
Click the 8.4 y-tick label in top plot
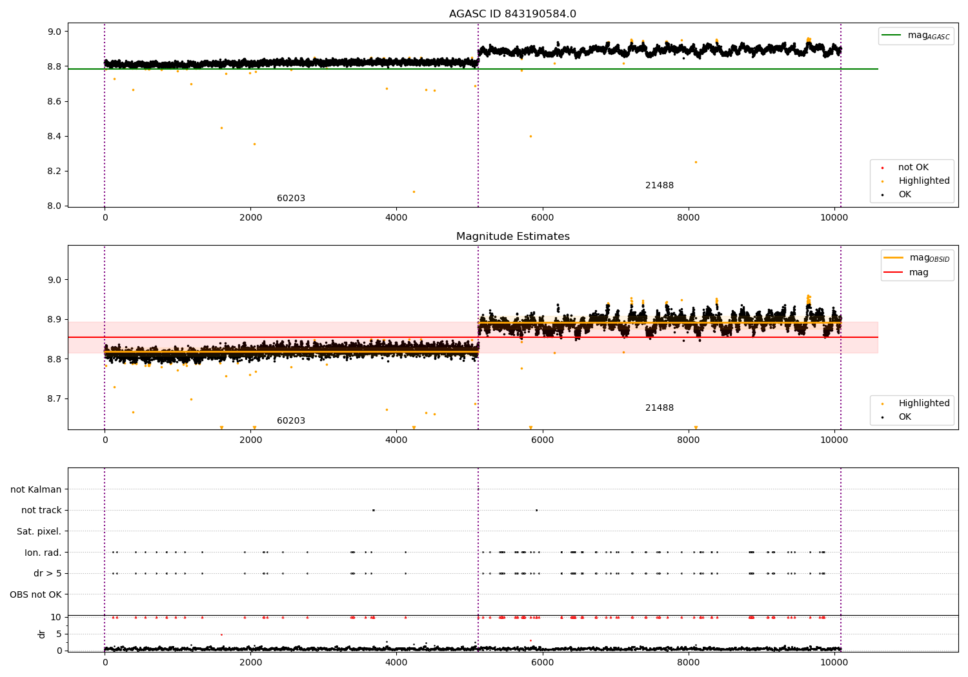(x=55, y=137)
